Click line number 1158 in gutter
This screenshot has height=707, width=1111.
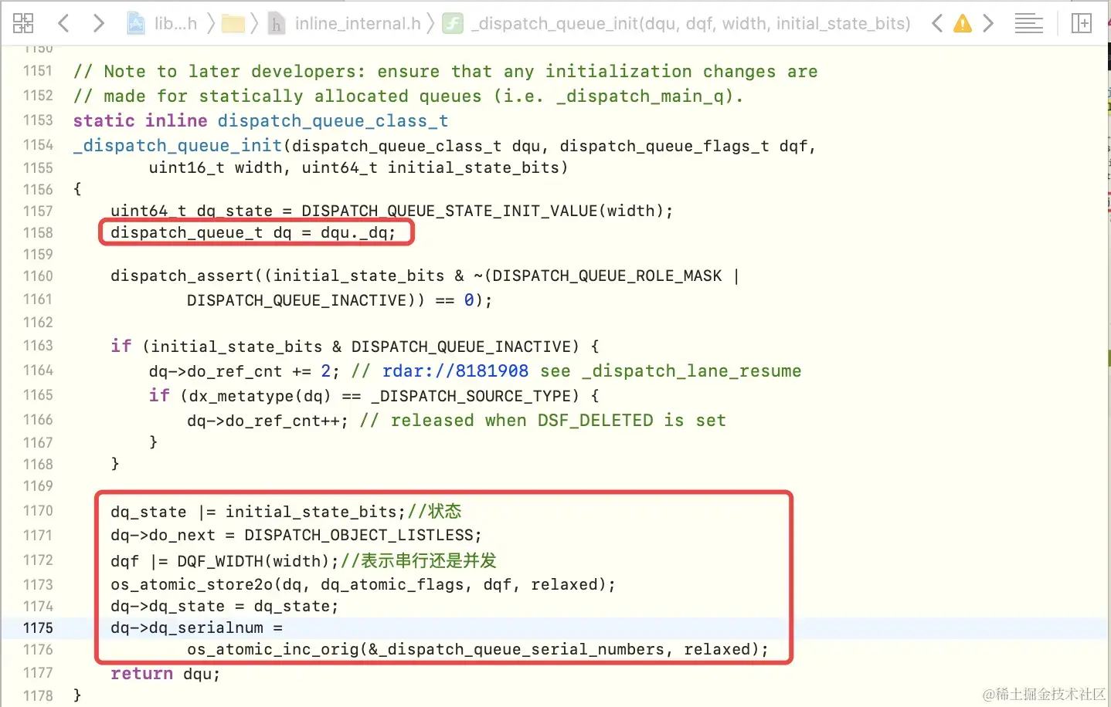[x=38, y=233]
